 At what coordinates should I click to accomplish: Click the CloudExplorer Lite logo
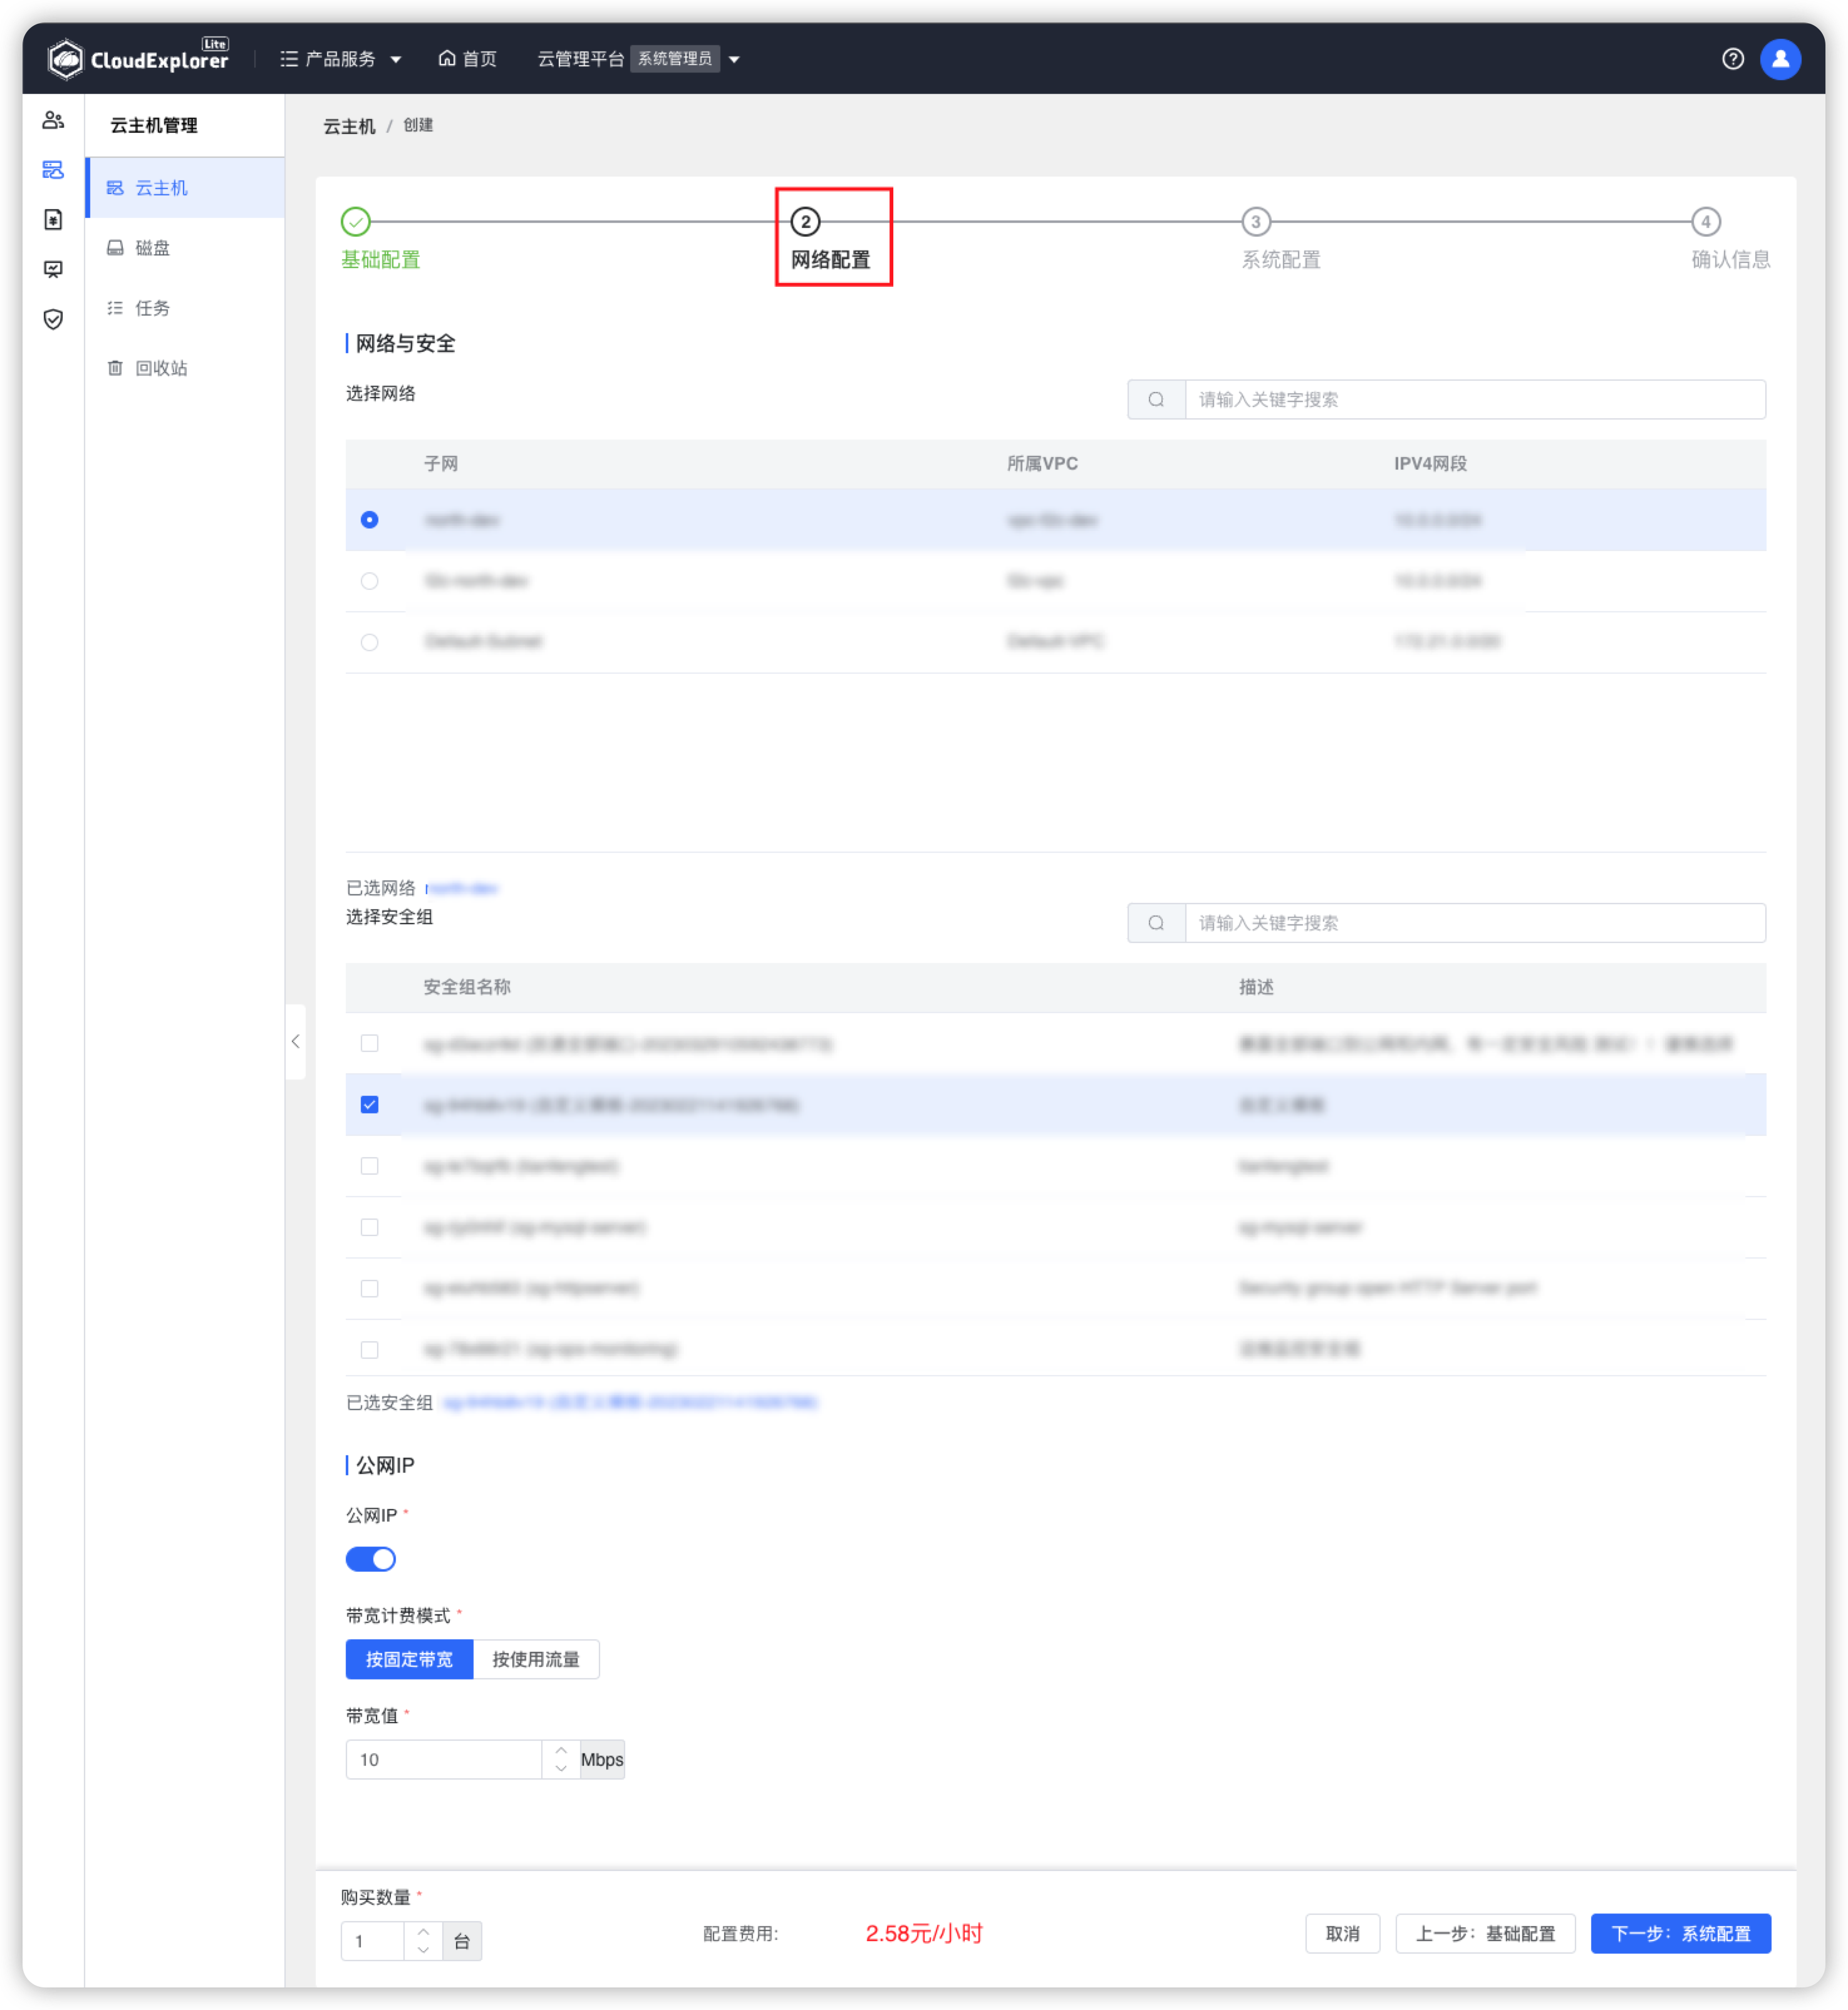pos(138,58)
